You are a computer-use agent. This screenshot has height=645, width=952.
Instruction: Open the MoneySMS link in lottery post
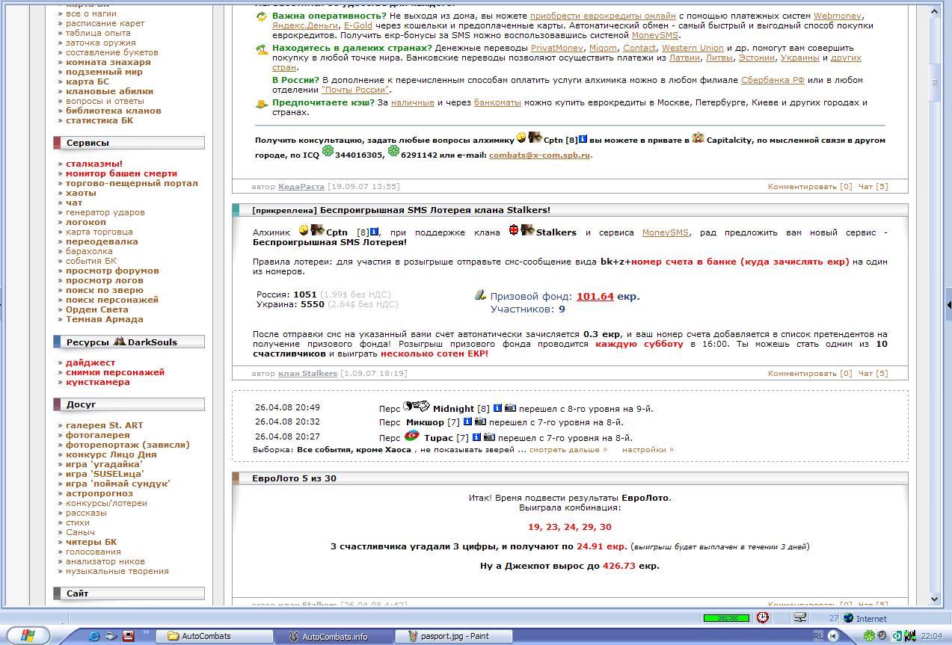coord(666,232)
